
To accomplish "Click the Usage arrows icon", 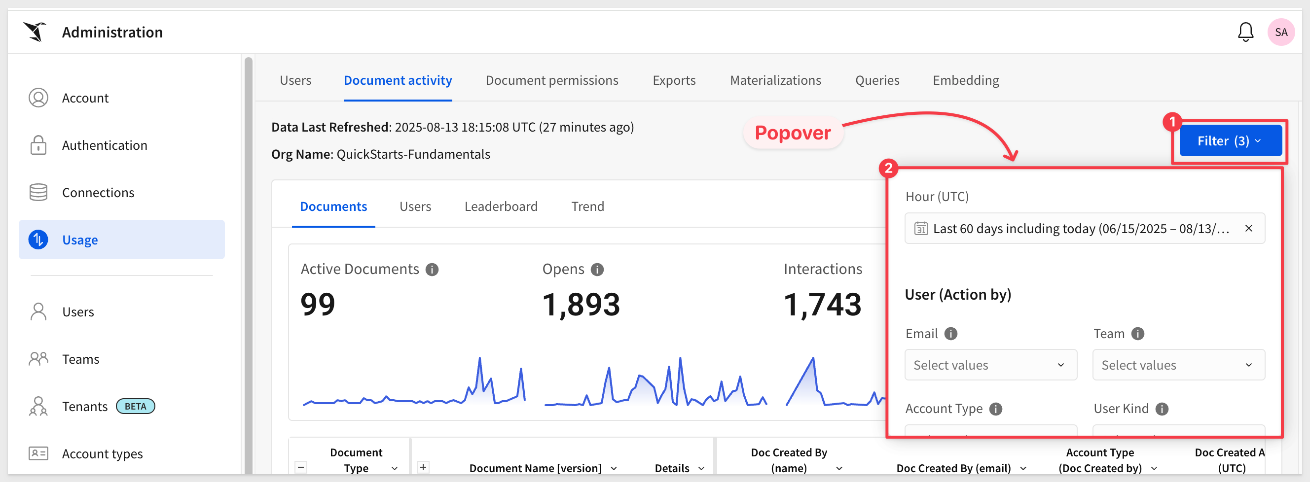I will click(x=38, y=239).
